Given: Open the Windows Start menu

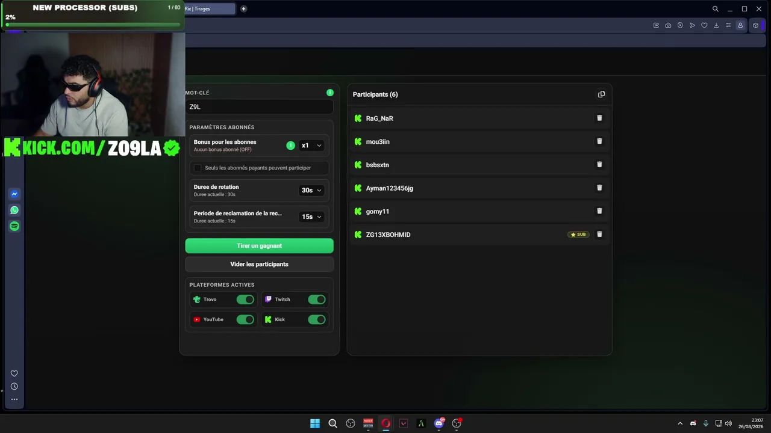Looking at the screenshot, I should 315,423.
